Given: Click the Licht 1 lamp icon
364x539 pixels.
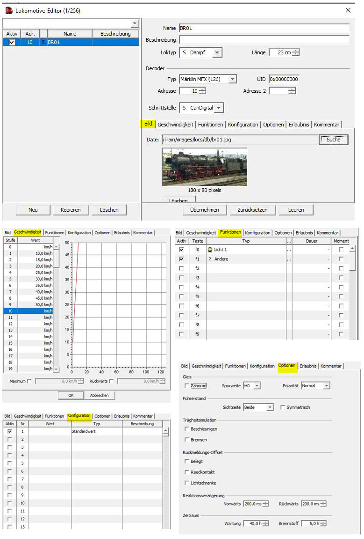Looking at the screenshot, I should tap(210, 250).
